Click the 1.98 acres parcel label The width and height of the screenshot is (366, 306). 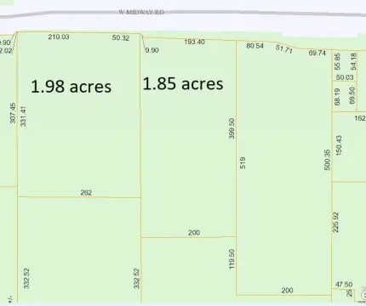71,87
